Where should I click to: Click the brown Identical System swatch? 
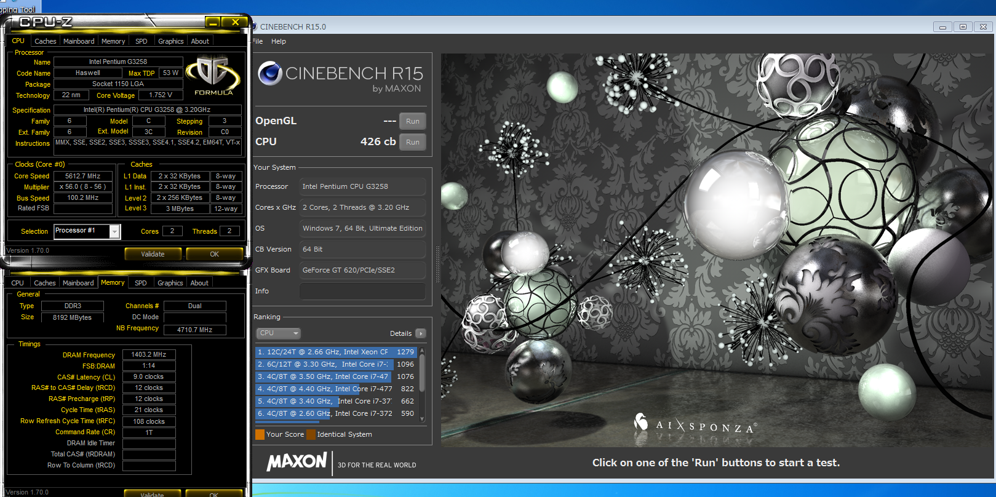(311, 434)
